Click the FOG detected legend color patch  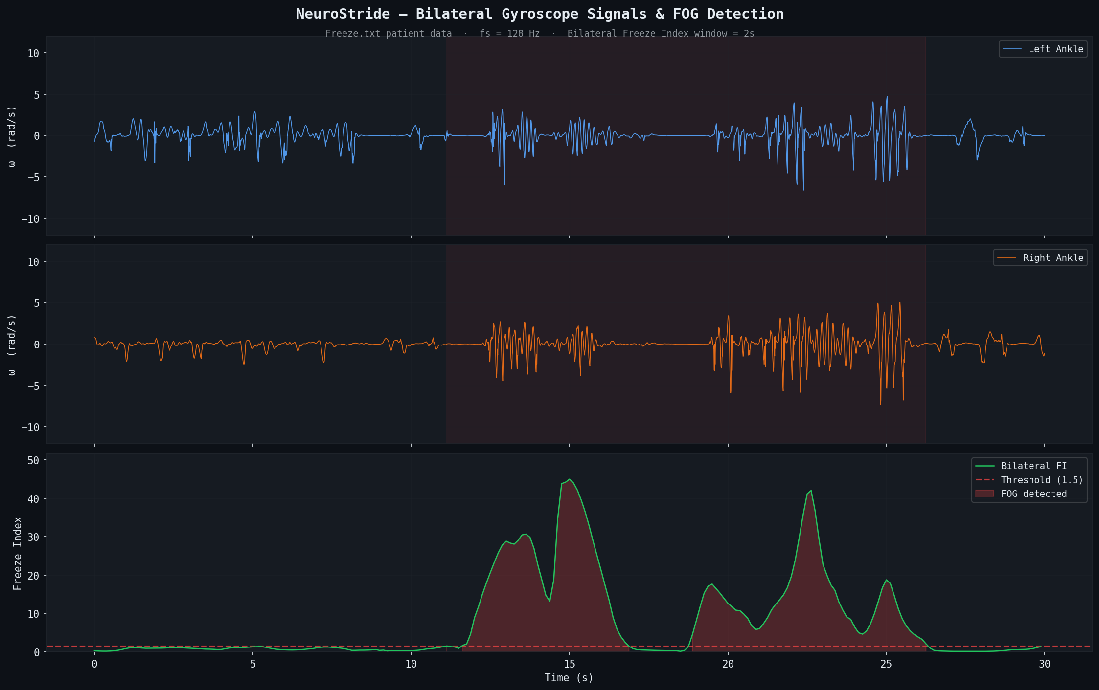tap(985, 494)
